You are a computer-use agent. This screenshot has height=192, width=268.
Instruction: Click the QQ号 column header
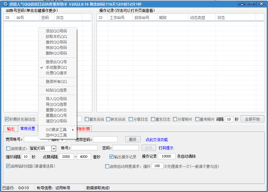[x=27, y=18]
